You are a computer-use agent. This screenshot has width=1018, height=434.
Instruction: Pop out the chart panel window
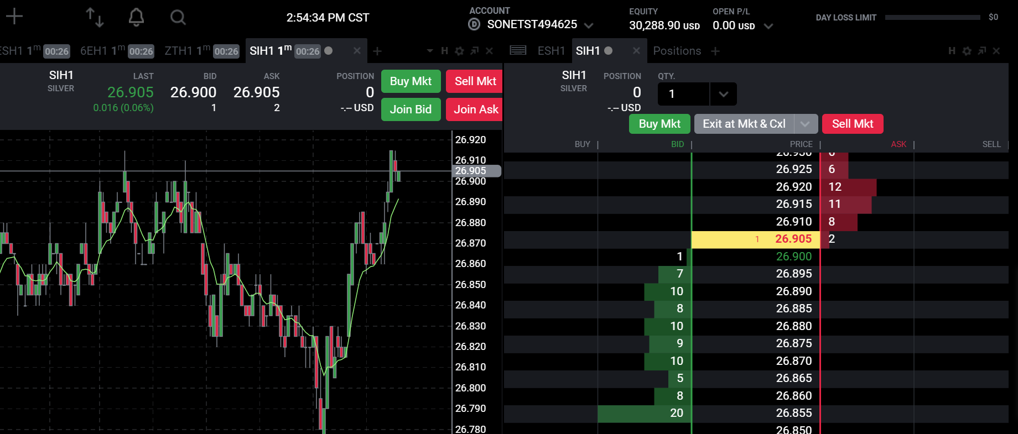pyautogui.click(x=474, y=51)
